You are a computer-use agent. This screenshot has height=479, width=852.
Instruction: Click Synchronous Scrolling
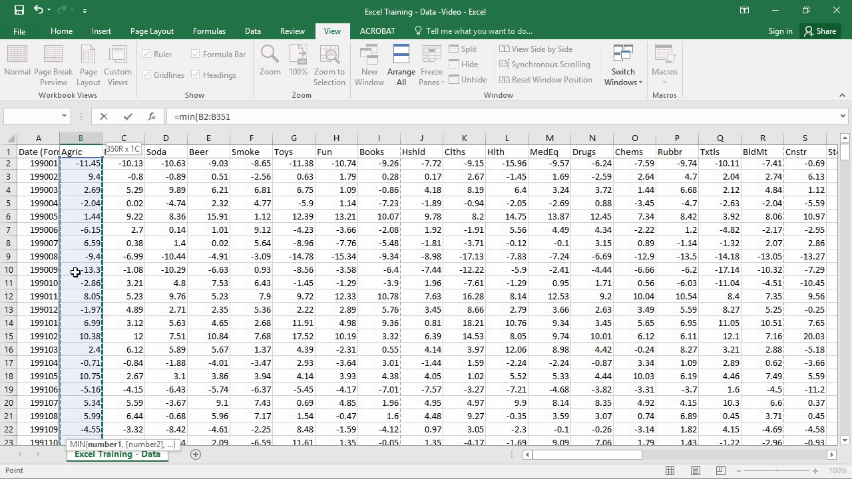(544, 64)
